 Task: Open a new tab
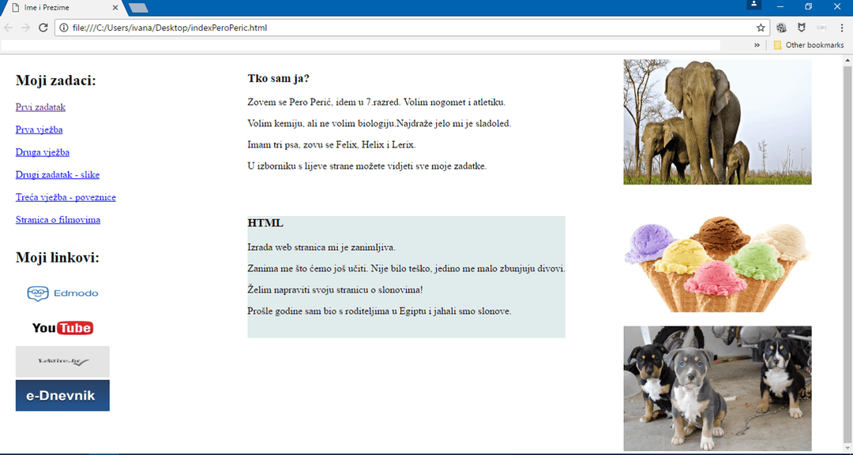pos(138,8)
